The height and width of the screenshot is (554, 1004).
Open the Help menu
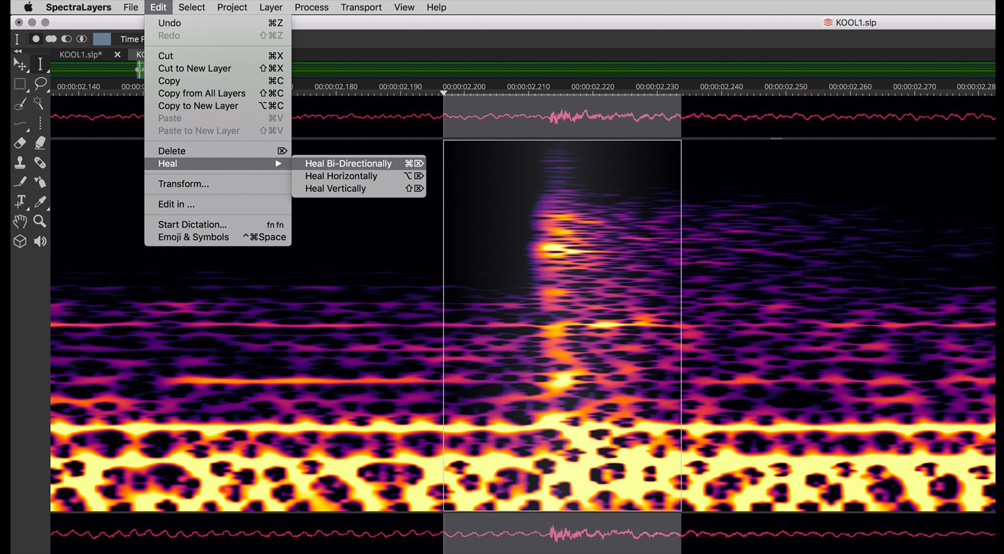coord(436,7)
